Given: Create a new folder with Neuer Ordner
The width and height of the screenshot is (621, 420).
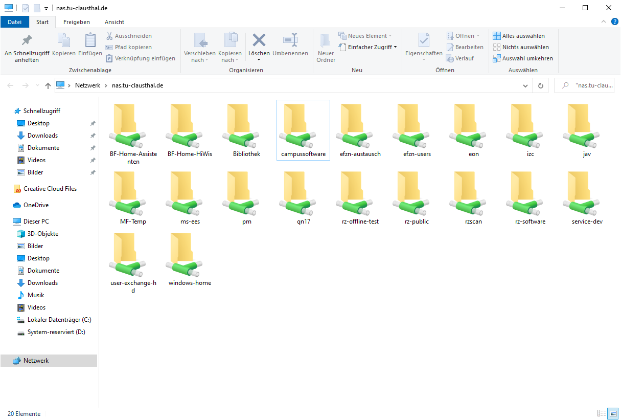Looking at the screenshot, I should click(326, 48).
